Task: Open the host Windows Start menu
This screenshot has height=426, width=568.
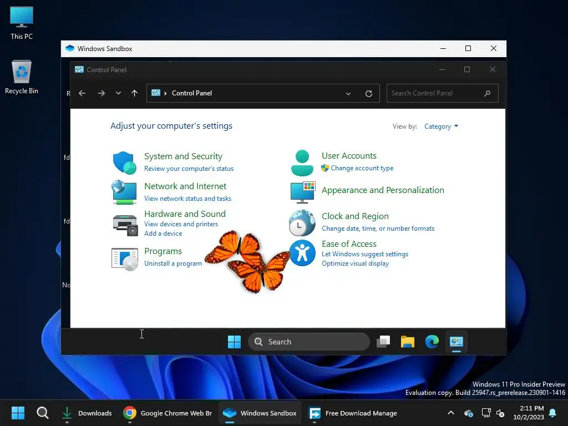Action: (x=18, y=413)
